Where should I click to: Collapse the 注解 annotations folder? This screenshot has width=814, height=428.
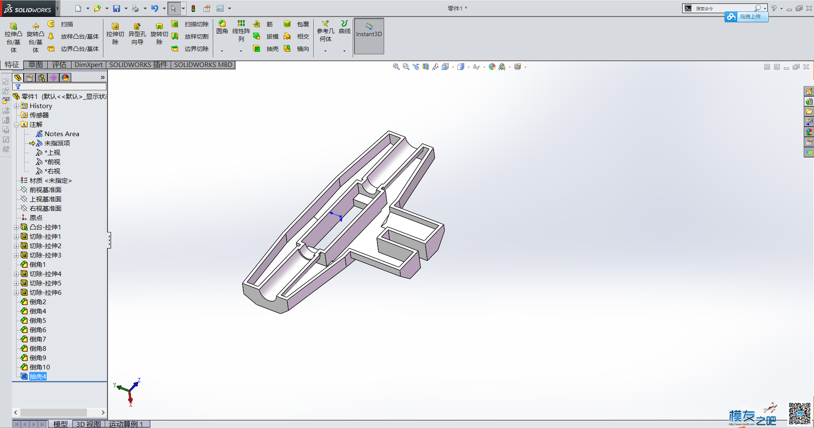click(16, 125)
